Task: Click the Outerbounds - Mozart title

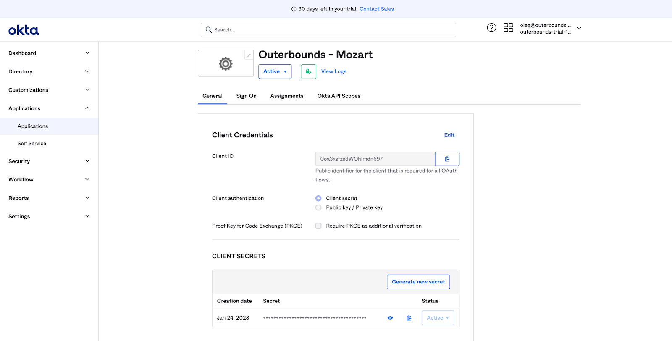Action: pyautogui.click(x=316, y=55)
